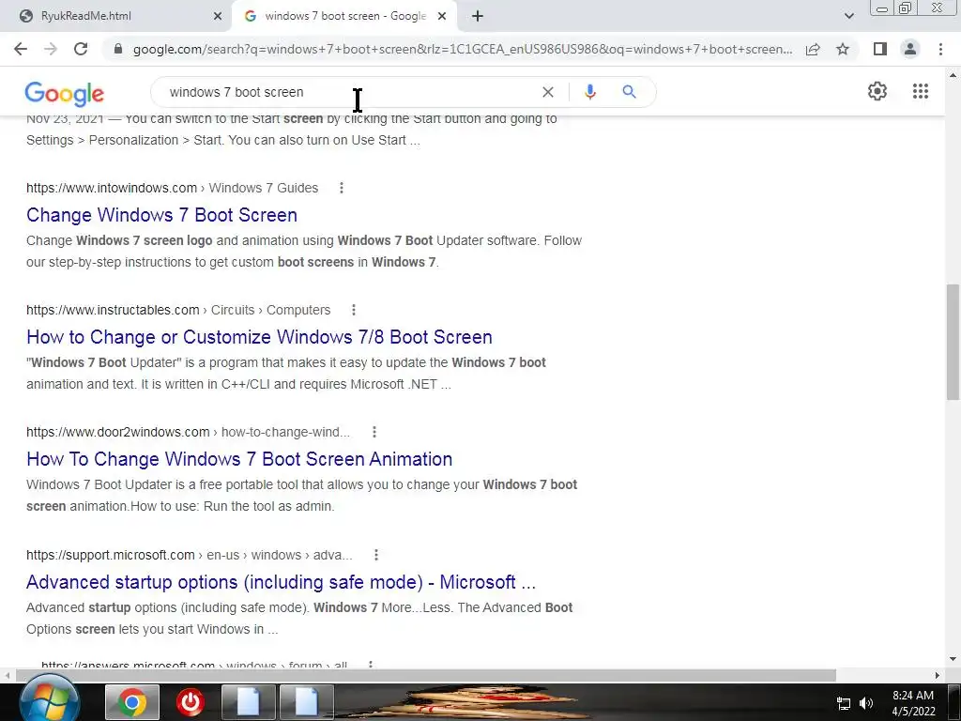Open options for support.microsoft.com result
The width and height of the screenshot is (961, 721).
(376, 555)
